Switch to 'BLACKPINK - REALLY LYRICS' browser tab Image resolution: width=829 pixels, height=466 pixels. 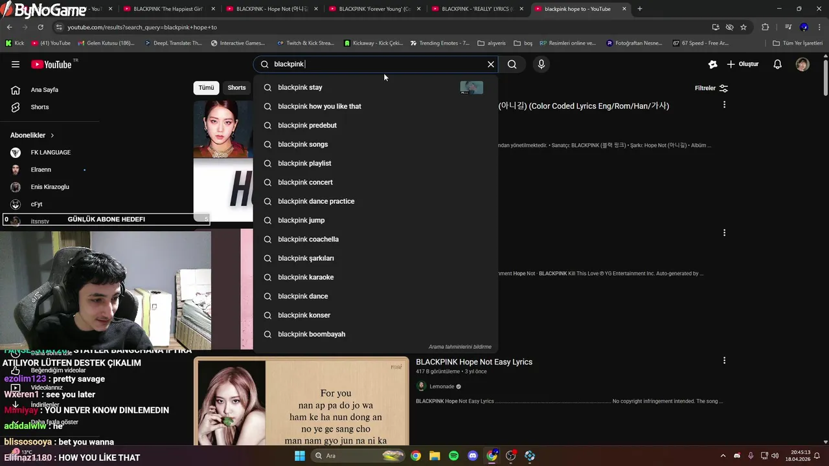point(476,9)
